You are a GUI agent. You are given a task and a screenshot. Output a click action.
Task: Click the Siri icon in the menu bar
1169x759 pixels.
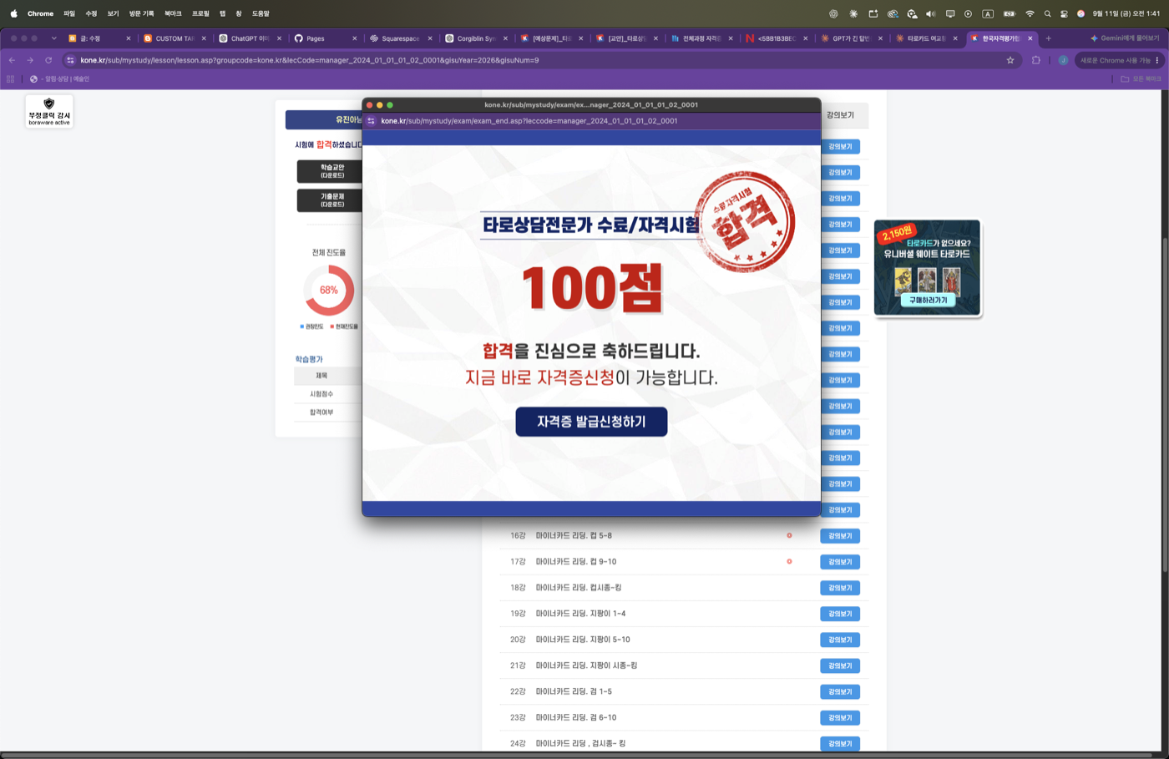pos(1080,13)
